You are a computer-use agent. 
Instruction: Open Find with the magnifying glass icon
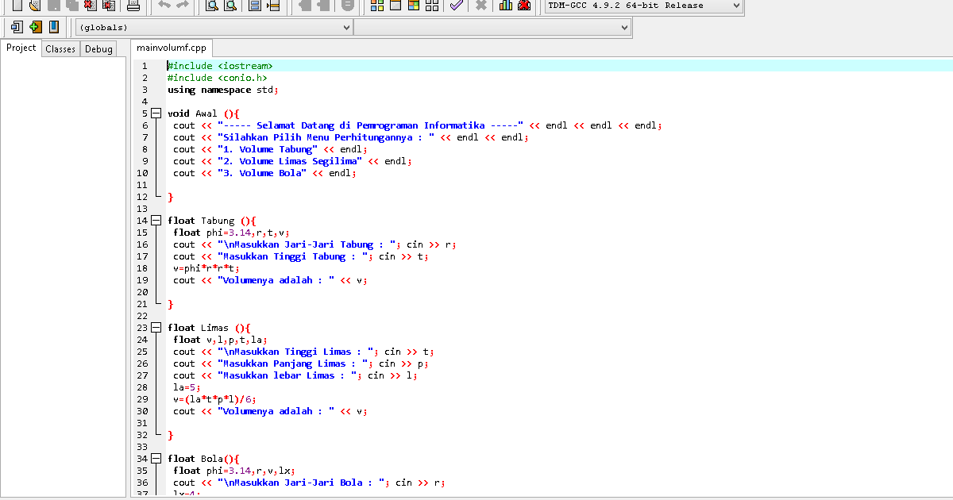point(210,6)
